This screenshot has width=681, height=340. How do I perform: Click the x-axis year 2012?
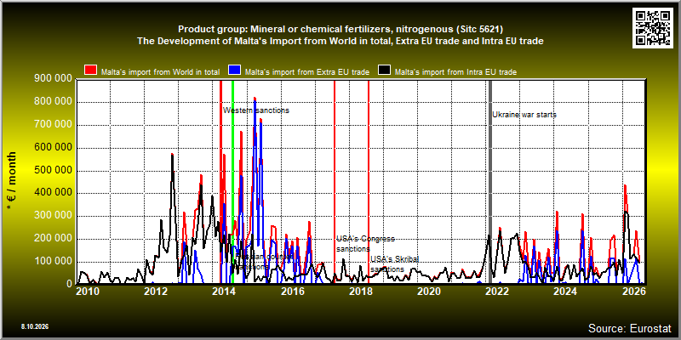[x=154, y=291]
